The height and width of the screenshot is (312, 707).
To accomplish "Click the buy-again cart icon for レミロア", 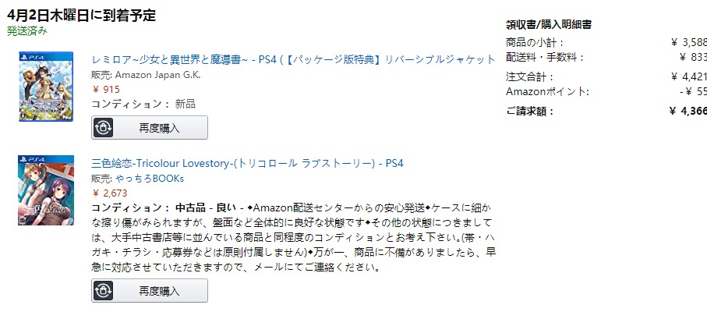I will tap(104, 127).
